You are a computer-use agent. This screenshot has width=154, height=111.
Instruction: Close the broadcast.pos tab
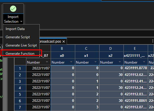click(64, 42)
